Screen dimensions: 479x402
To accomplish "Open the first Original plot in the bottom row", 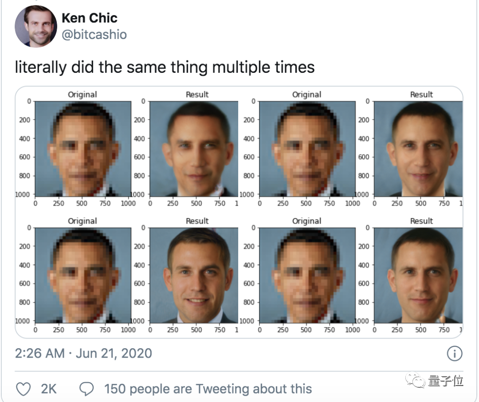I will 83,275.
